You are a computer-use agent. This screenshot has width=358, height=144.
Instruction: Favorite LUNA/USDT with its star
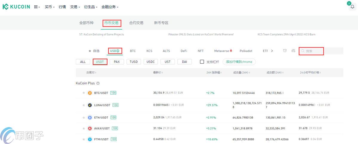[x=84, y=105]
